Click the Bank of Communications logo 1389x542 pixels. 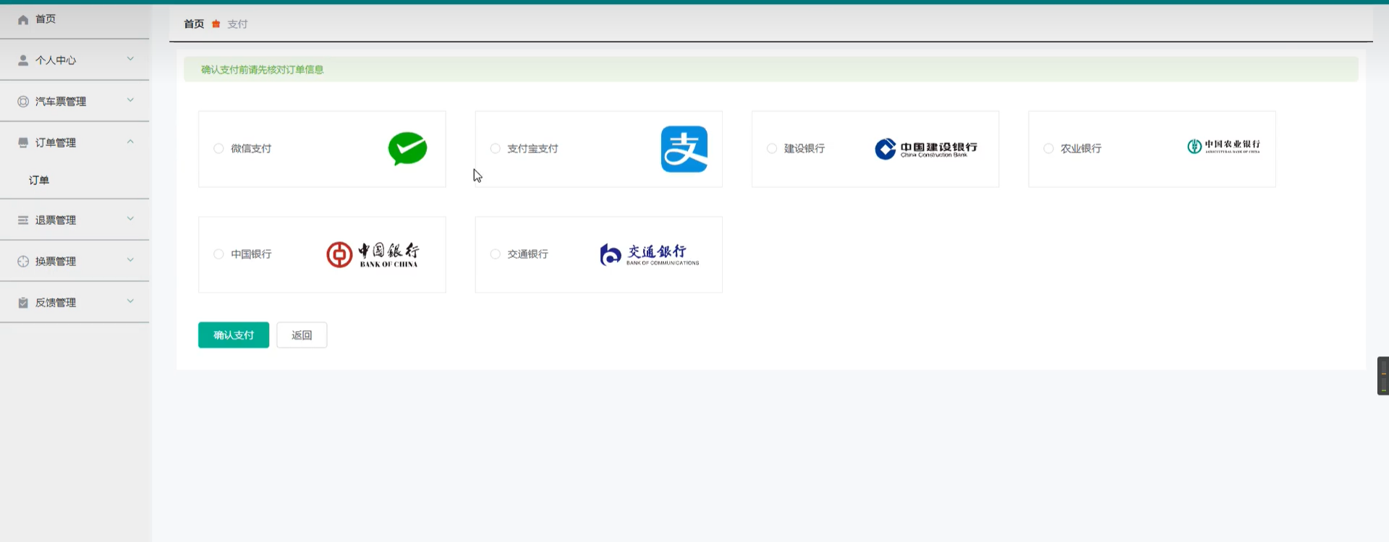pyautogui.click(x=650, y=254)
